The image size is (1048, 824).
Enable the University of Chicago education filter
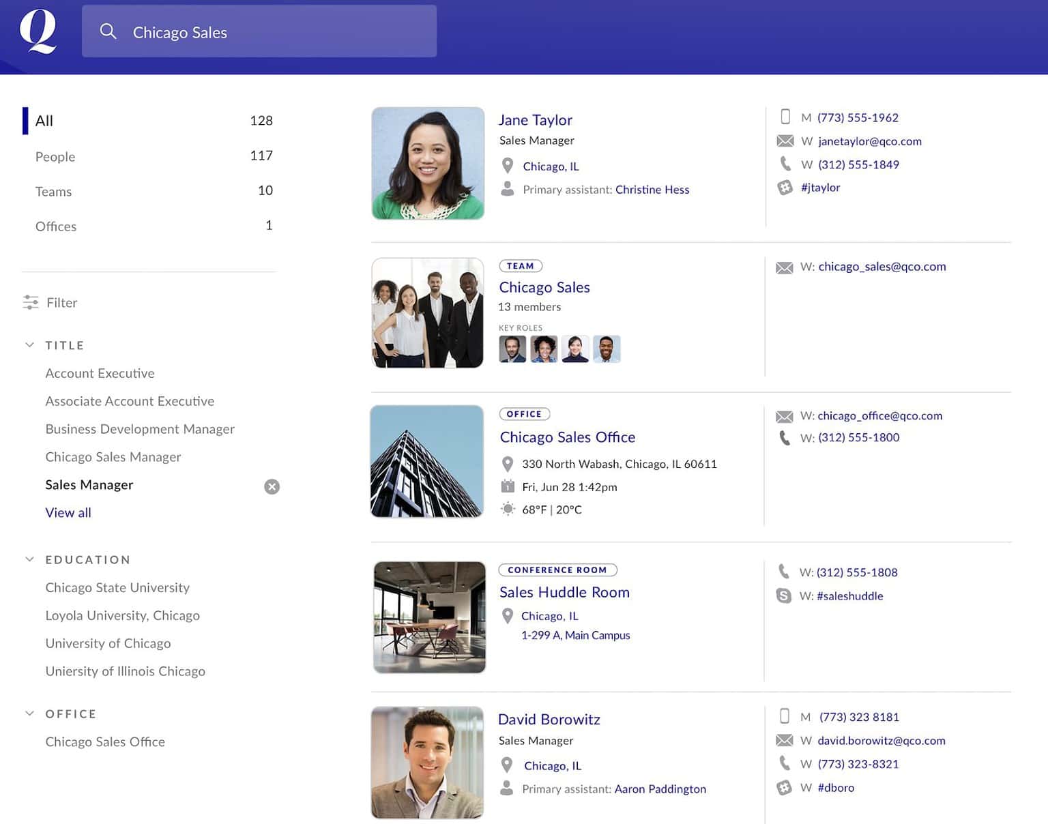coord(108,643)
